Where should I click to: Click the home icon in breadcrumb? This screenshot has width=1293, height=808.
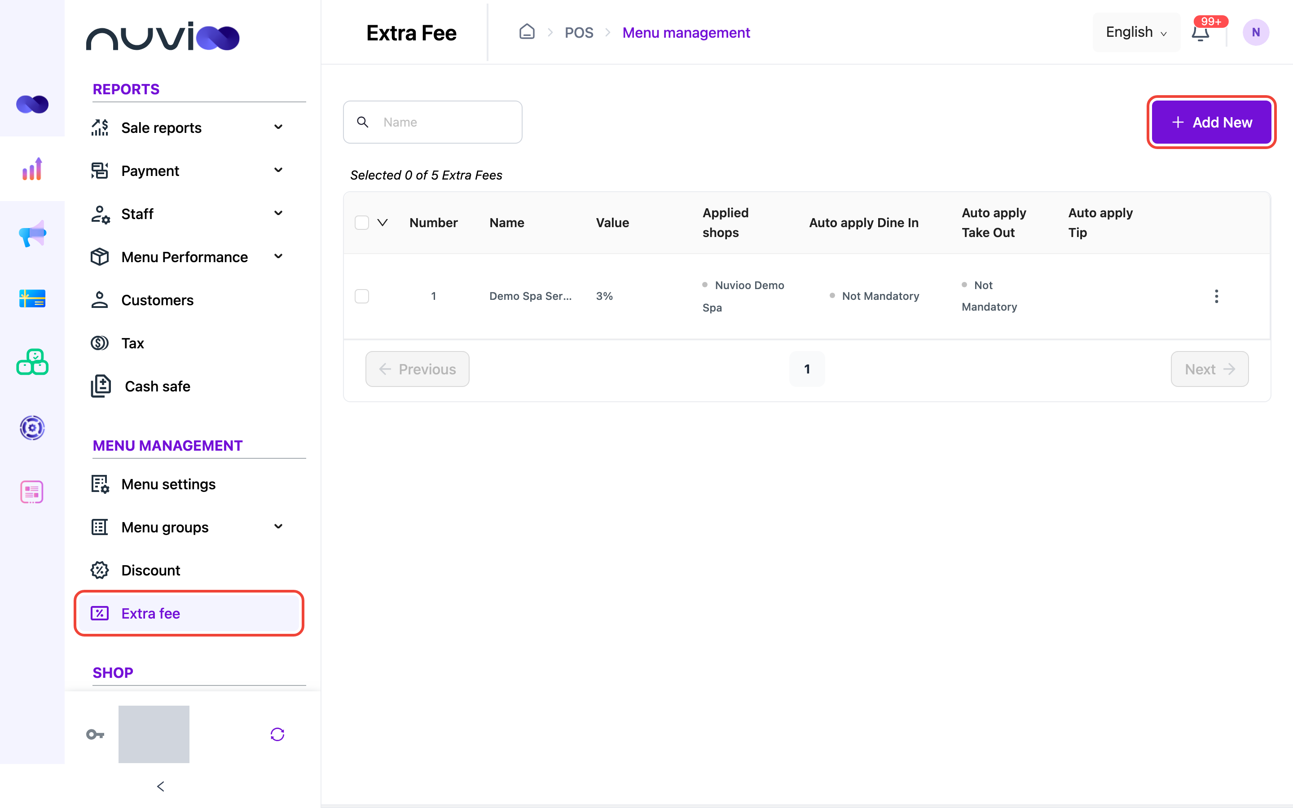pyautogui.click(x=527, y=32)
